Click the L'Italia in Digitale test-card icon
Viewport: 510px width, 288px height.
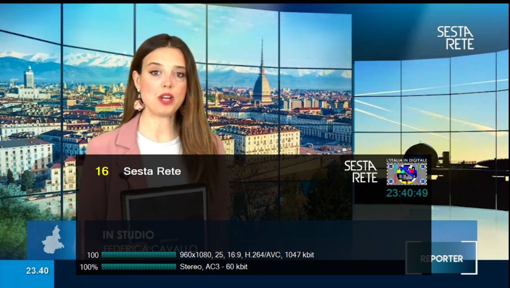407,172
